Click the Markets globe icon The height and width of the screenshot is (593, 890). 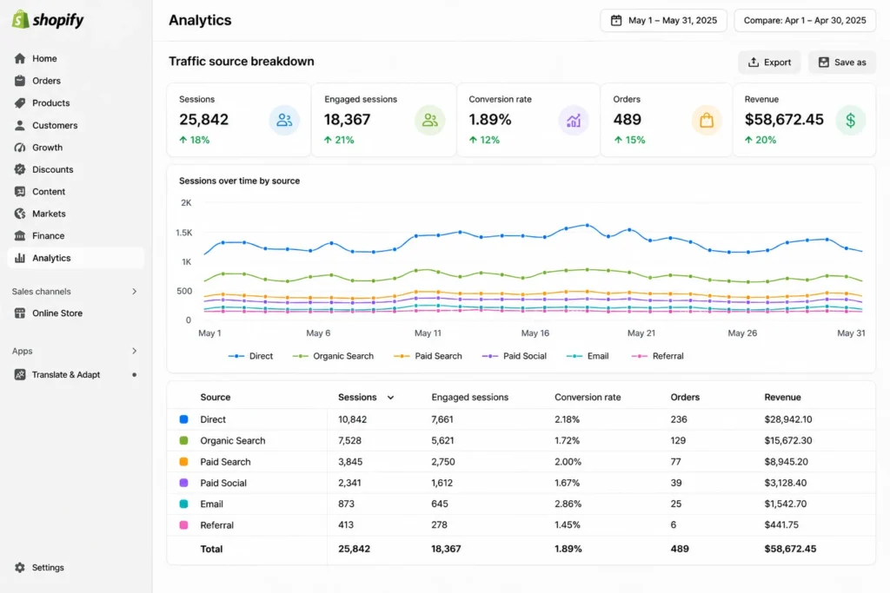tap(20, 214)
